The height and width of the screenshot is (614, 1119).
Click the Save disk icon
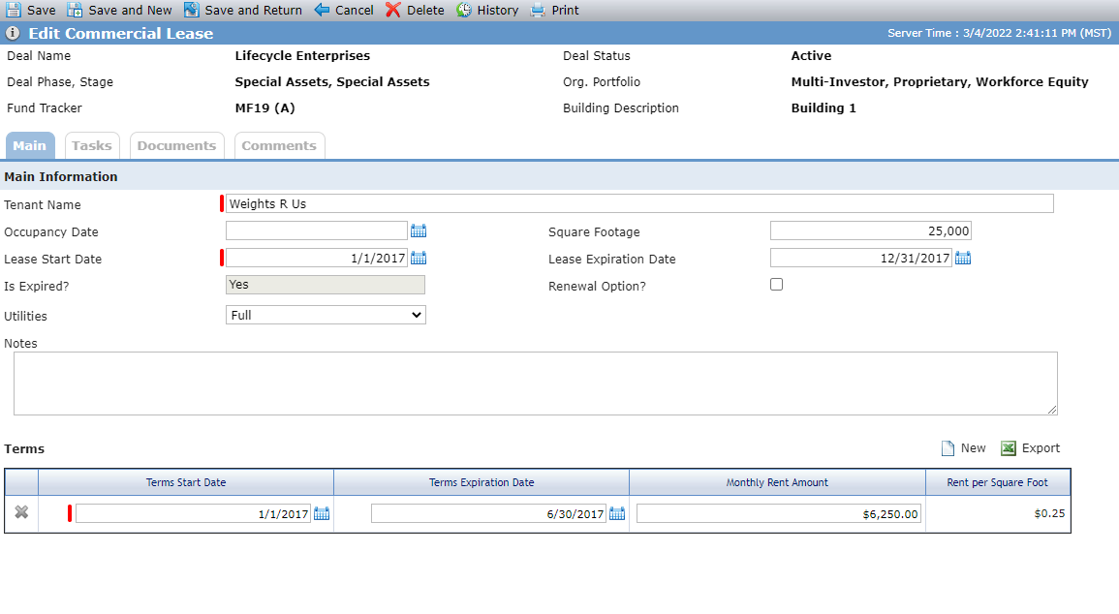(14, 10)
